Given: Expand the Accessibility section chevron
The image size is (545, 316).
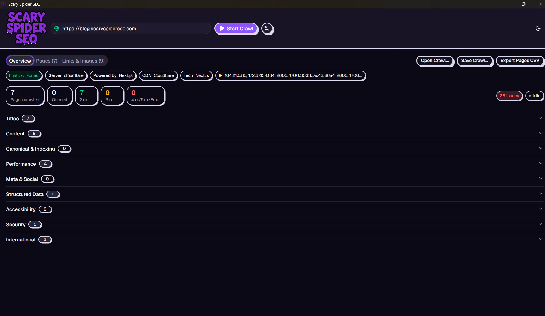Looking at the screenshot, I should click(540, 209).
